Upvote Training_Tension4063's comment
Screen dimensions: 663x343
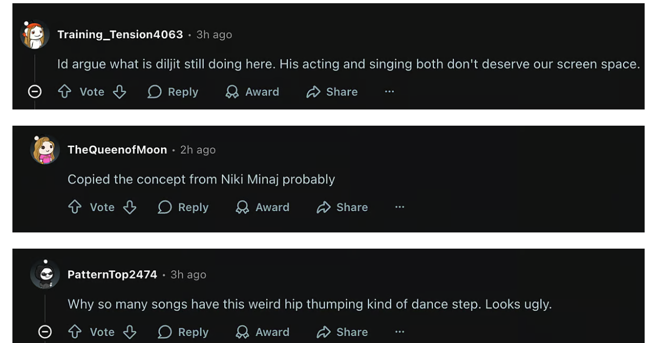click(64, 92)
